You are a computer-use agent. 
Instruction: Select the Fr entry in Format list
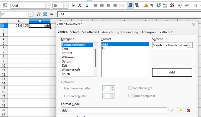tap(104, 49)
